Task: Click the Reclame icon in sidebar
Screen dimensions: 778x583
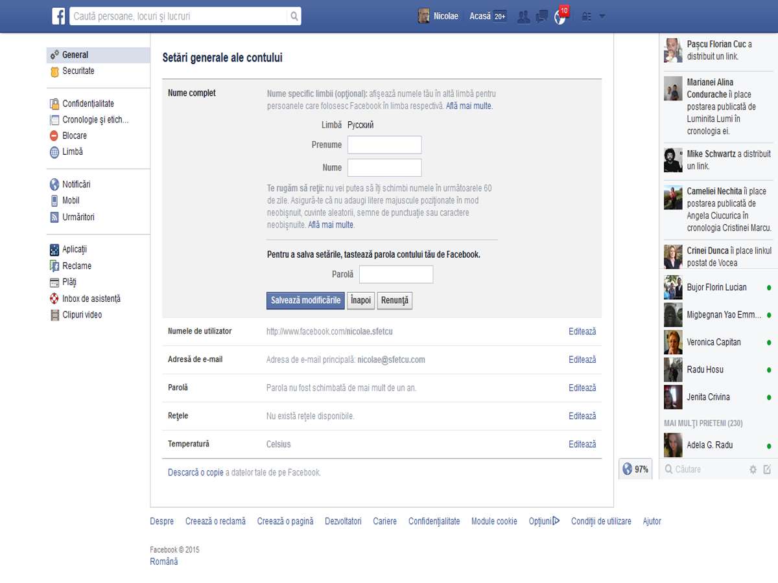Action: click(54, 266)
